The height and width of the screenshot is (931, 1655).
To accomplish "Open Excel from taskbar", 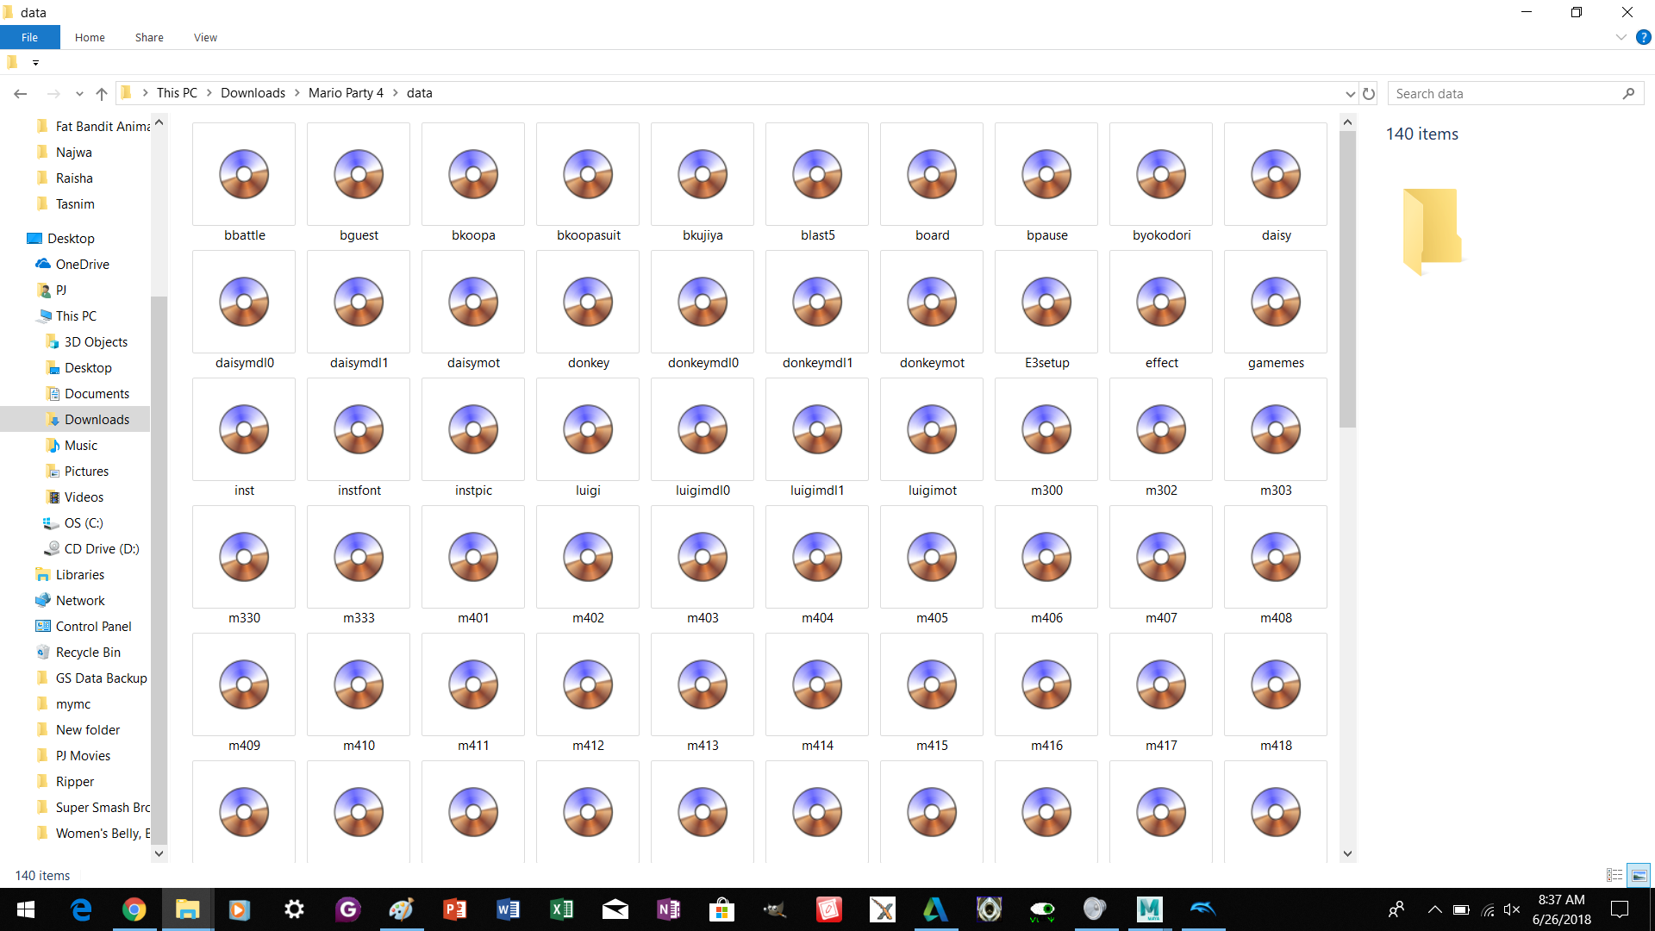I will click(561, 909).
